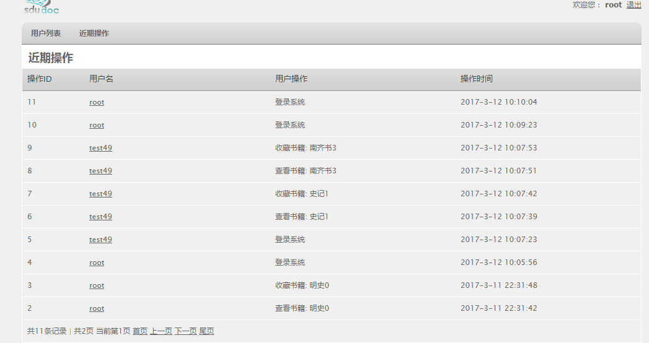The image size is (649, 343).
Task: Go to previous page via 上一页
Action: (x=161, y=331)
